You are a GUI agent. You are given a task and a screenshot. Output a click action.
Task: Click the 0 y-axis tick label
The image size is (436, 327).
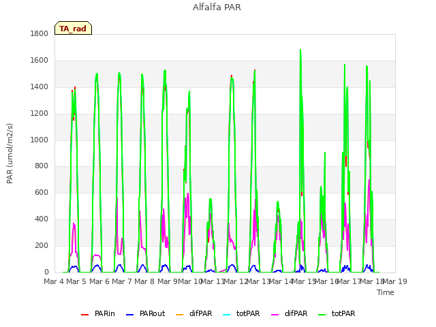tap(46, 272)
